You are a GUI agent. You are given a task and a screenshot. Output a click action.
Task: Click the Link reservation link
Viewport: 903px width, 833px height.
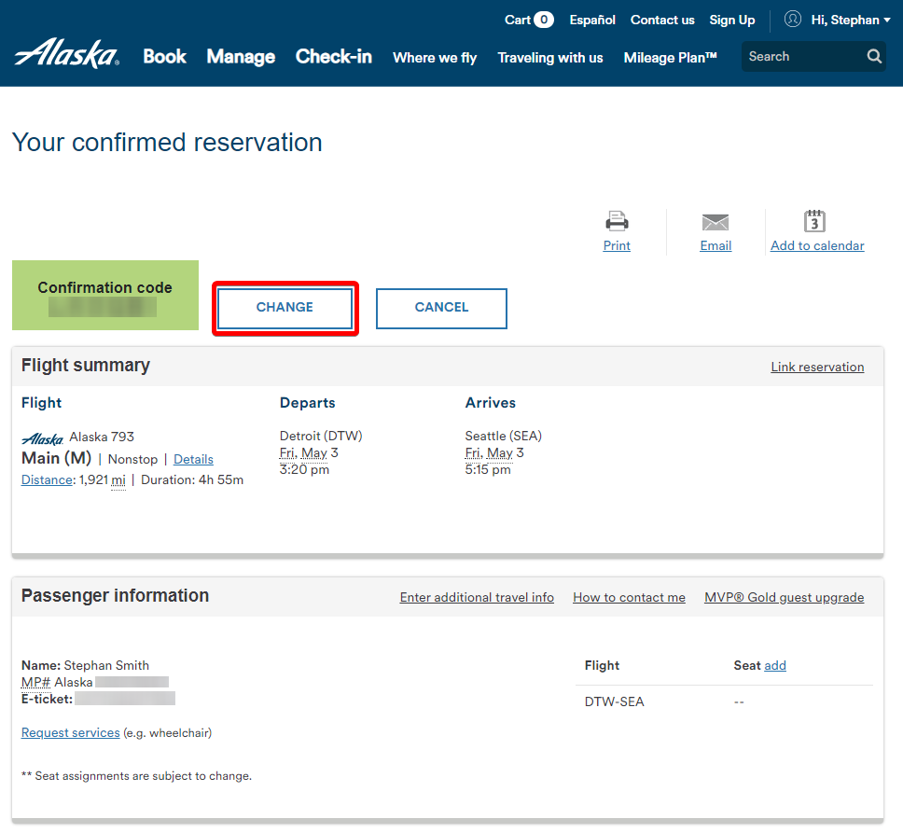(817, 368)
